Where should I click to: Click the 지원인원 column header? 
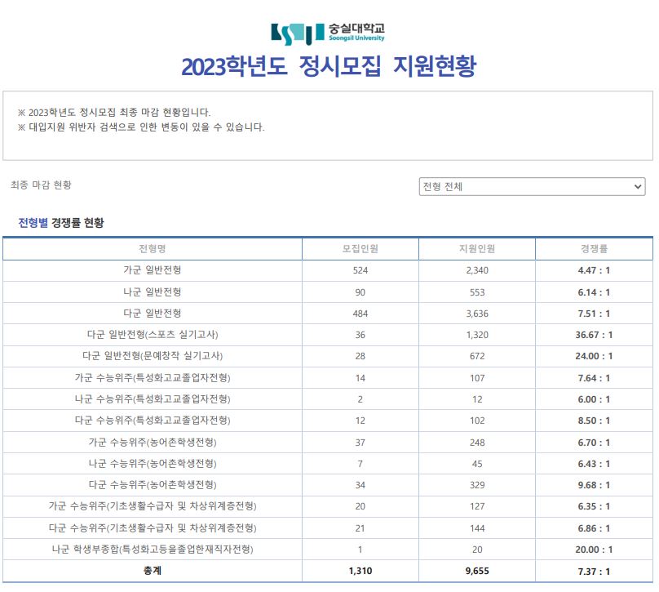477,249
